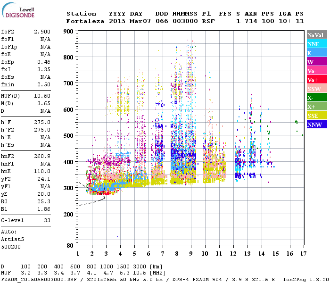This screenshot has height=283, width=330.
Task: Click the hmF2 value in parameter list
Action: [42, 156]
